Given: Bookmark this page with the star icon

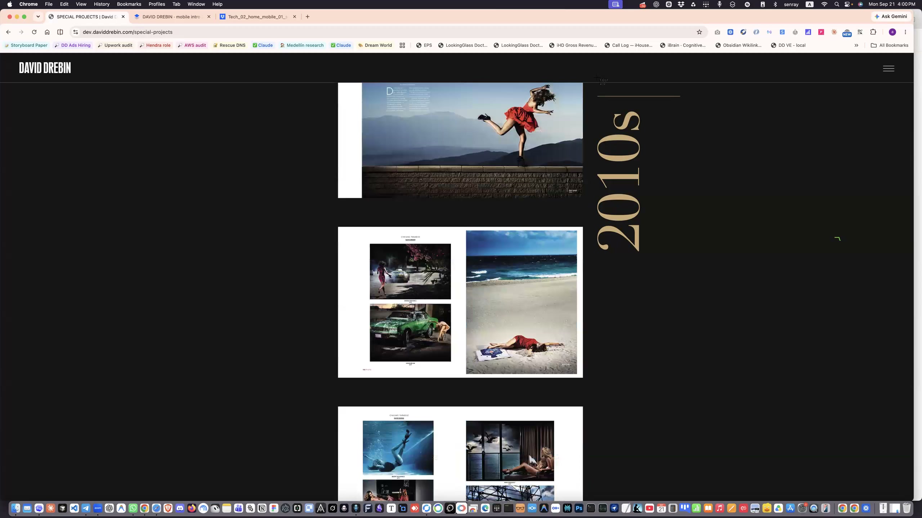Looking at the screenshot, I should tap(699, 32).
